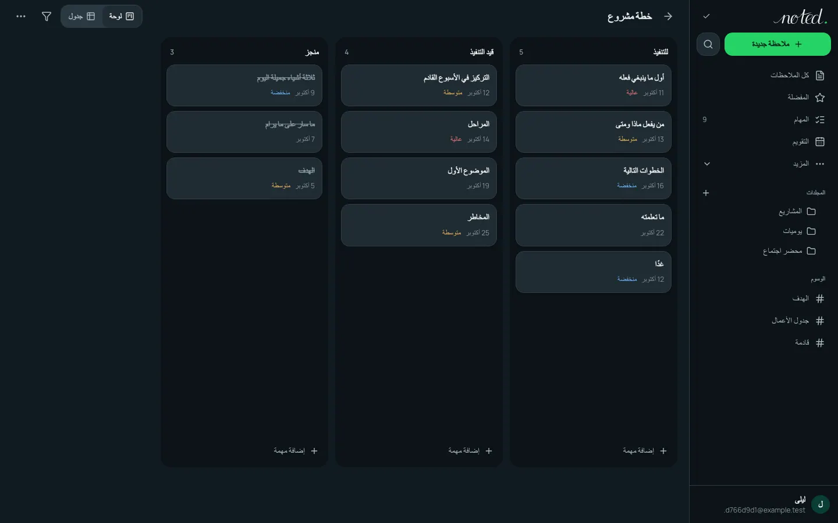
Task: Click the favorites star icon
Action: pyautogui.click(x=820, y=98)
